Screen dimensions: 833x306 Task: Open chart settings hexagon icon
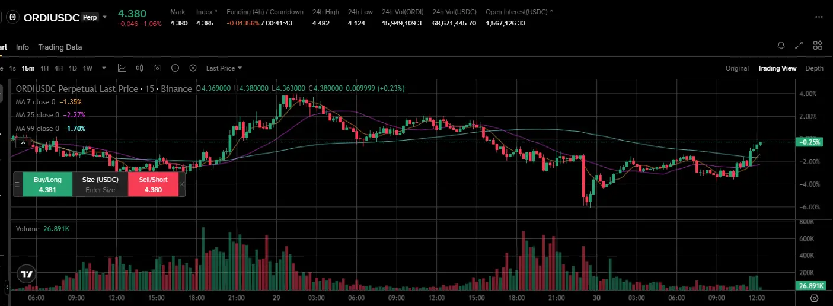tap(193, 68)
